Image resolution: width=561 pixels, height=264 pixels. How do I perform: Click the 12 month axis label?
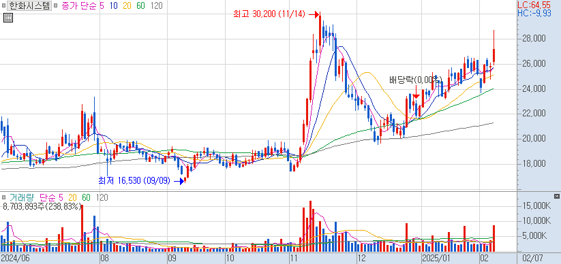(362, 258)
